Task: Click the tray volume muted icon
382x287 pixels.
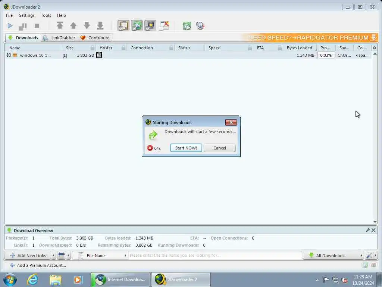Action: 344,280
